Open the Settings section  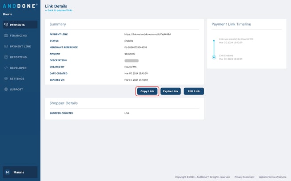click(20, 79)
